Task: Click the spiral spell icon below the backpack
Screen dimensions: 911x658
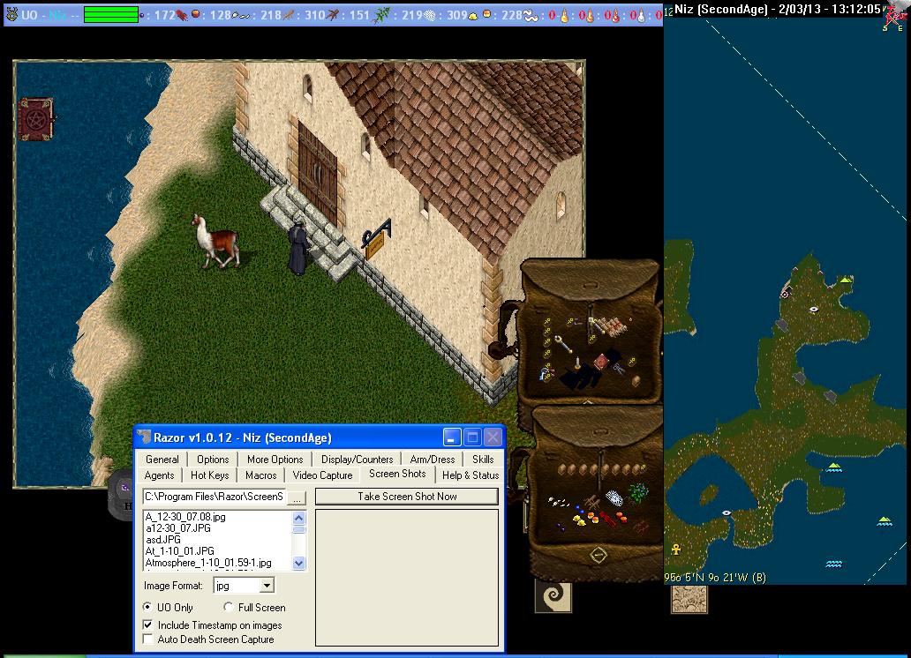Action: tap(553, 596)
